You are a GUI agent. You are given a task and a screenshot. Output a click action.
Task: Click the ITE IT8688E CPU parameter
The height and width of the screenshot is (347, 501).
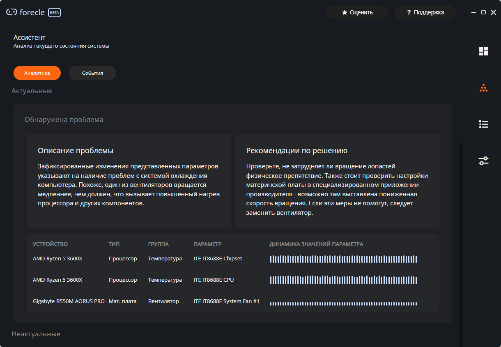click(214, 280)
